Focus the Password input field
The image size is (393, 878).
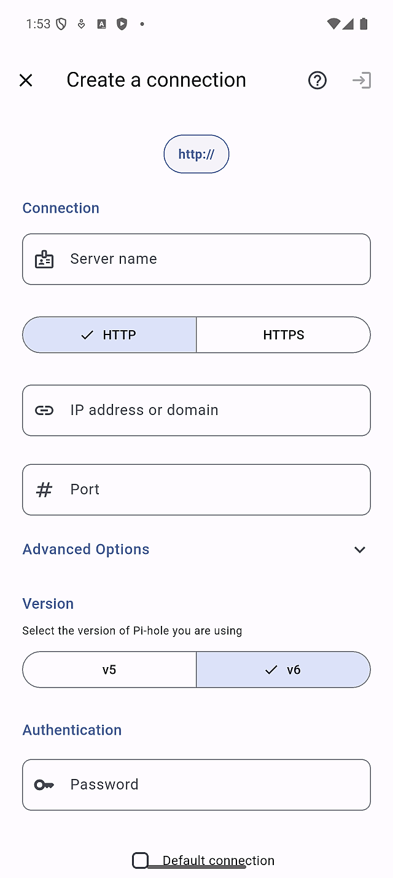tap(215, 785)
